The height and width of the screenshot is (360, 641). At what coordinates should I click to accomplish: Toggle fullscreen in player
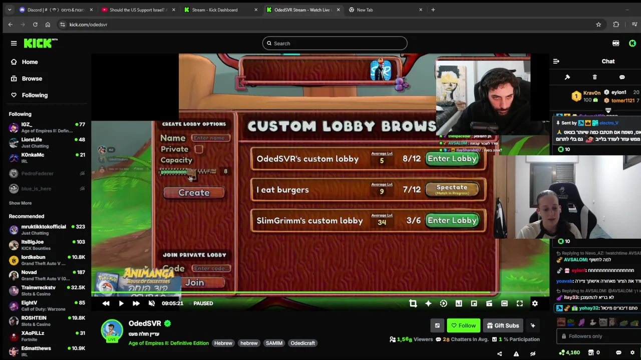[520, 303]
